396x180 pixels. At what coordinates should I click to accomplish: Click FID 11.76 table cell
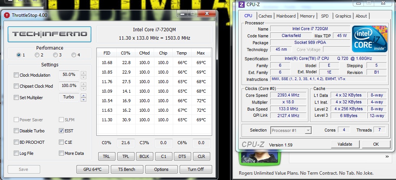point(107,82)
